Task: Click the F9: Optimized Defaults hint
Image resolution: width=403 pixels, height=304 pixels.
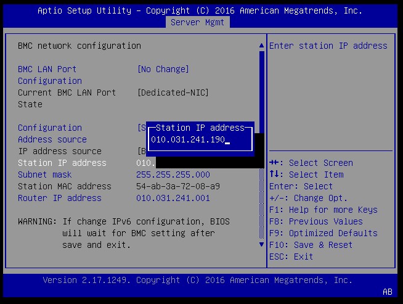Action: coord(323,233)
